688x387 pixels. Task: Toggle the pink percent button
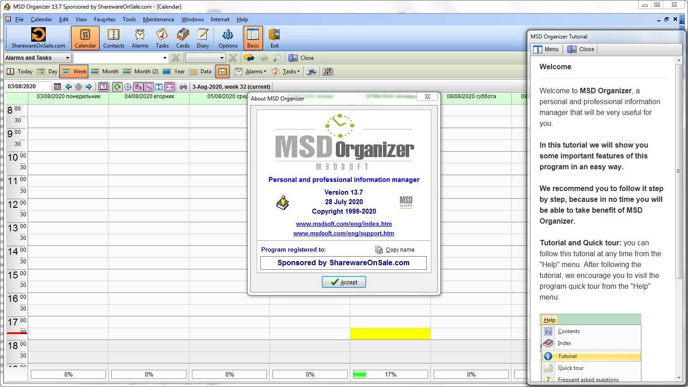pyautogui.click(x=148, y=86)
